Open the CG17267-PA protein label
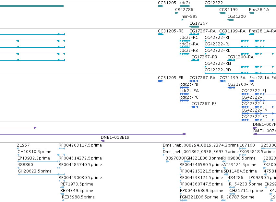This screenshot has width=276, height=202. (202, 78)
